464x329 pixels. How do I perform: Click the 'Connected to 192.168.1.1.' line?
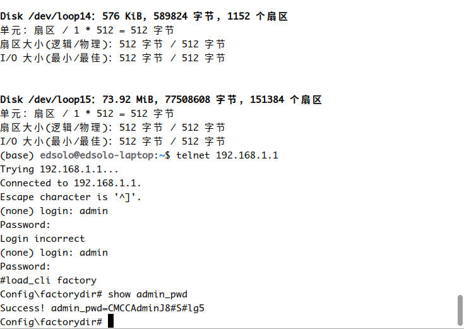(71, 183)
